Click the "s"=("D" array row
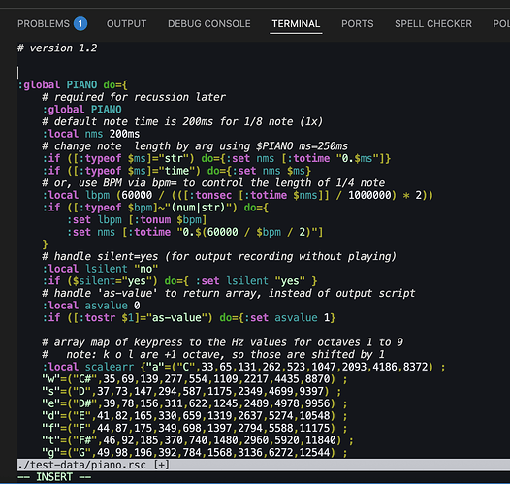The height and width of the screenshot is (484, 510). point(192,391)
